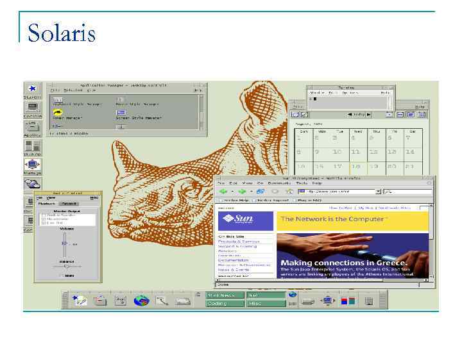Click the Sun logo on the web page

[x=245, y=220]
